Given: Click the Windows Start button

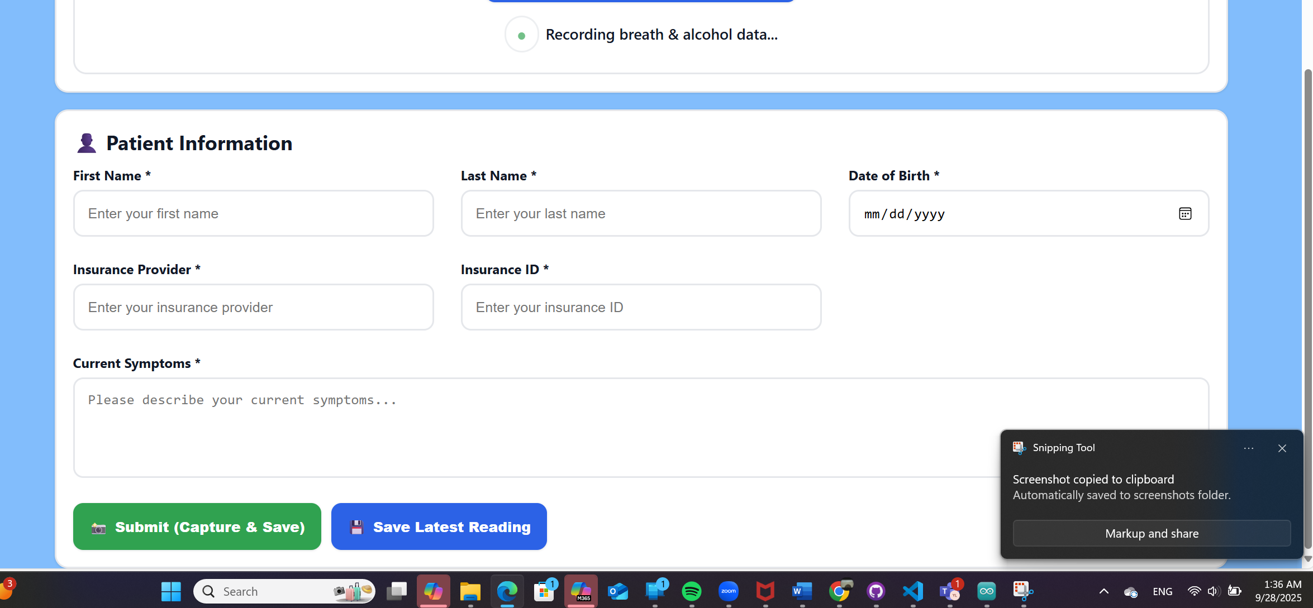Looking at the screenshot, I should pyautogui.click(x=171, y=591).
